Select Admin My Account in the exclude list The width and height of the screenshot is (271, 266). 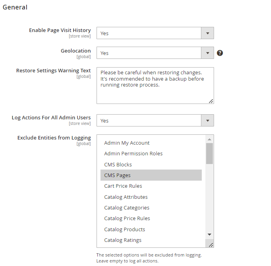[x=151, y=143]
